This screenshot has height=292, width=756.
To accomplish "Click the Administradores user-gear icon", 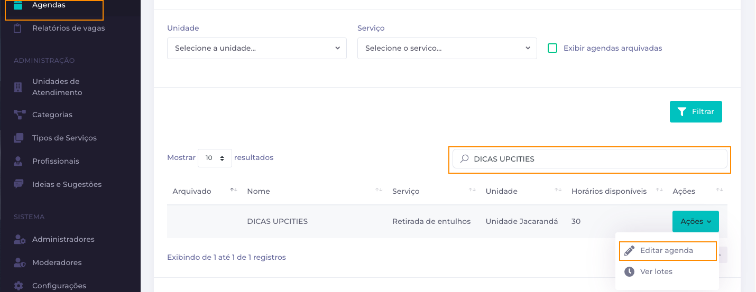I will click(x=20, y=239).
